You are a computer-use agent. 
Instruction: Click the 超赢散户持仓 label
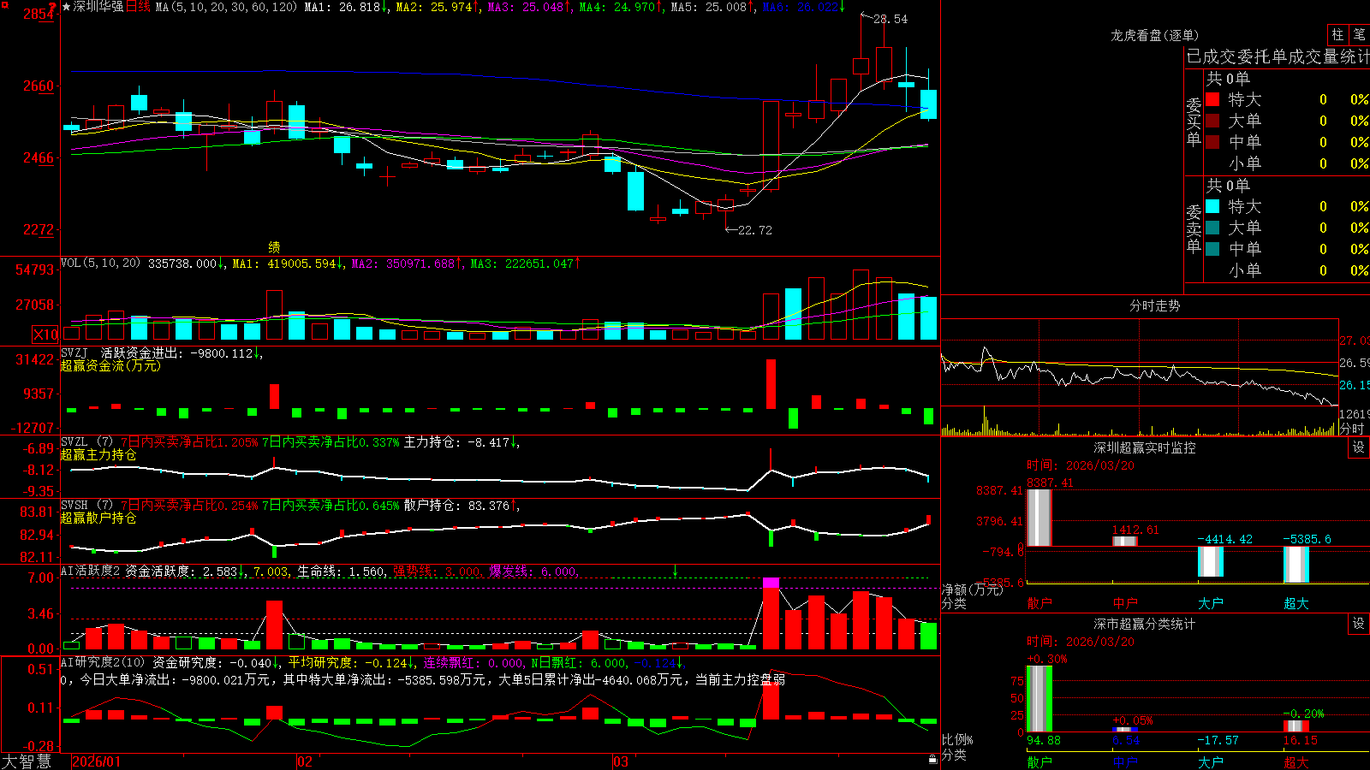(x=98, y=518)
